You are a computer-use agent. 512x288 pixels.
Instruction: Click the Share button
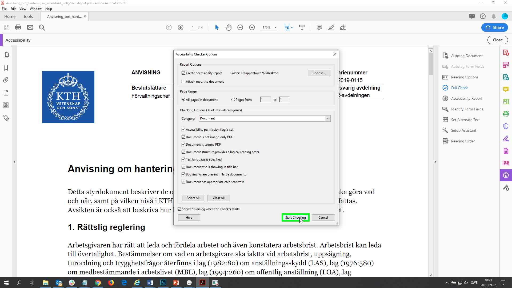point(495,27)
